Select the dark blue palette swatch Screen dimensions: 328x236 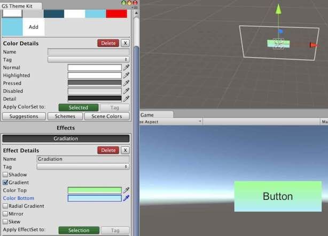(x=54, y=13)
